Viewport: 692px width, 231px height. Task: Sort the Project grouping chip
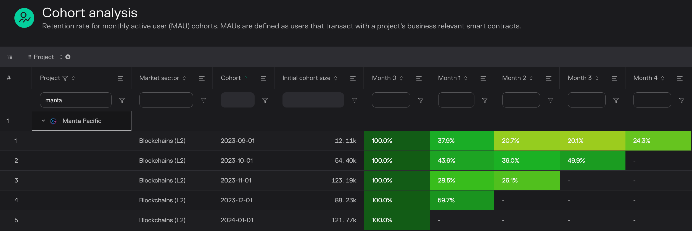61,57
